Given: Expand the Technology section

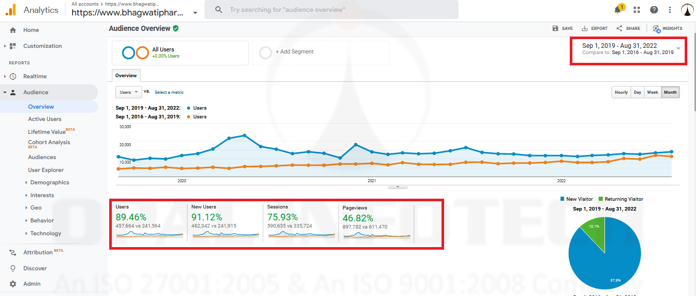Looking at the screenshot, I should pyautogui.click(x=26, y=233).
